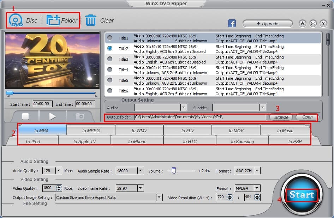Select the Title3 radio button
Image resolution: width=334 pixels, height=218 pixels.
110,59
